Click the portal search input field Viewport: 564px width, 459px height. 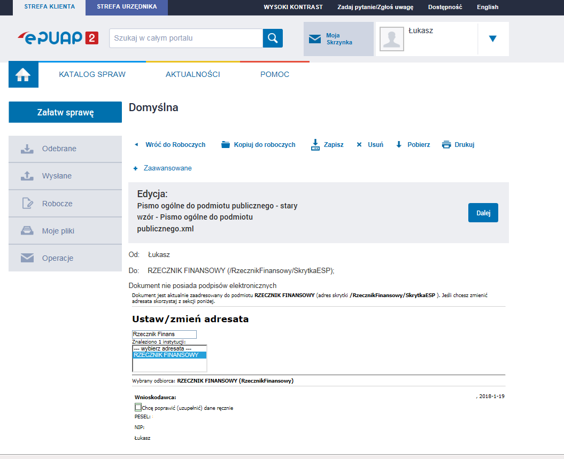[186, 38]
